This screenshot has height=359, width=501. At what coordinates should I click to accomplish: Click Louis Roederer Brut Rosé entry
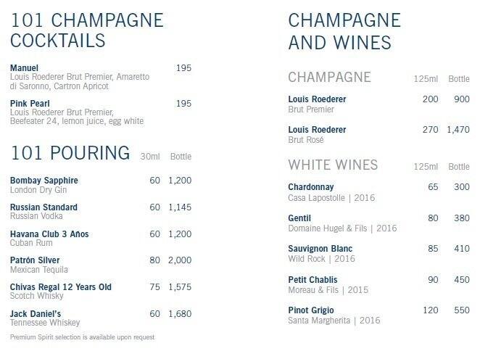pyautogui.click(x=317, y=130)
